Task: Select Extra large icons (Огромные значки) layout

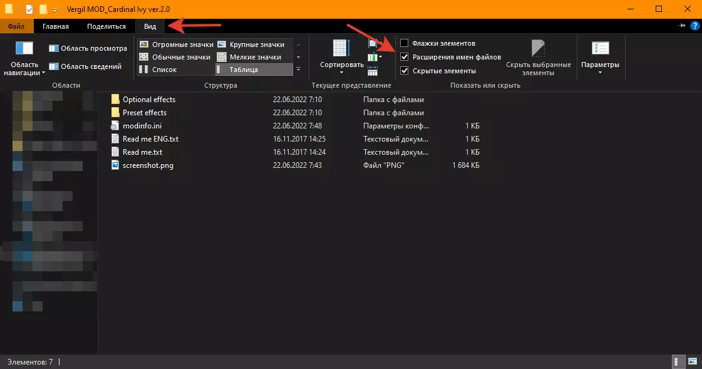Action: pos(177,44)
